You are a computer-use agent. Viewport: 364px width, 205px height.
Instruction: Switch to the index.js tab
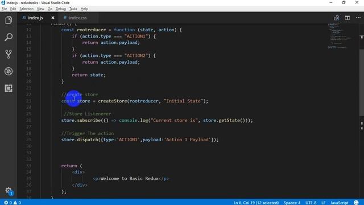pos(35,18)
